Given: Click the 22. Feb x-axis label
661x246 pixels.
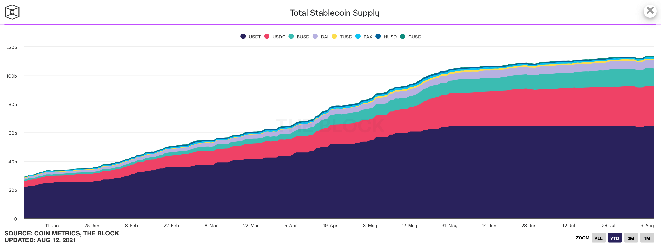Looking at the screenshot, I should coord(171,225).
